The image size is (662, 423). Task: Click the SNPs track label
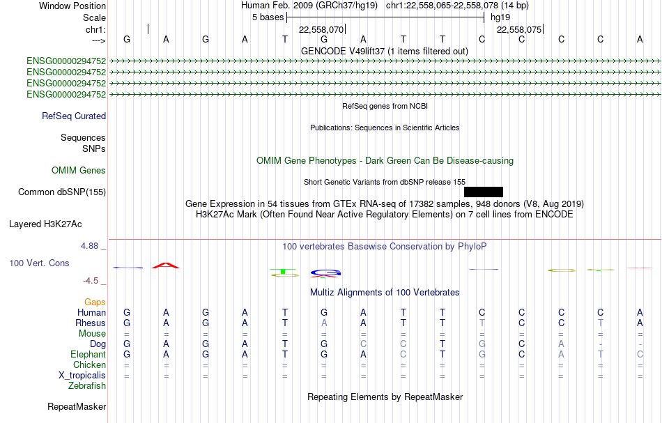[94, 148]
